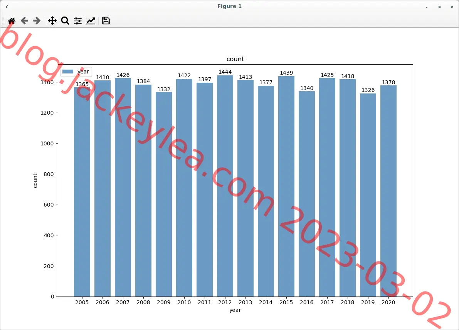The image size is (459, 330).
Task: Select the Zoom to rectangle magnifier
Action: tap(65, 21)
